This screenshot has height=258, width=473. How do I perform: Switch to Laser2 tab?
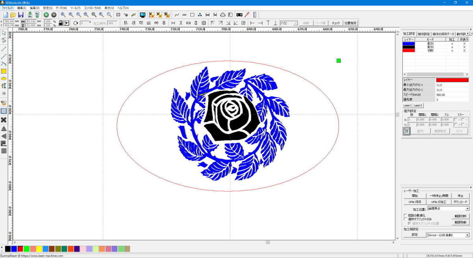point(418,105)
